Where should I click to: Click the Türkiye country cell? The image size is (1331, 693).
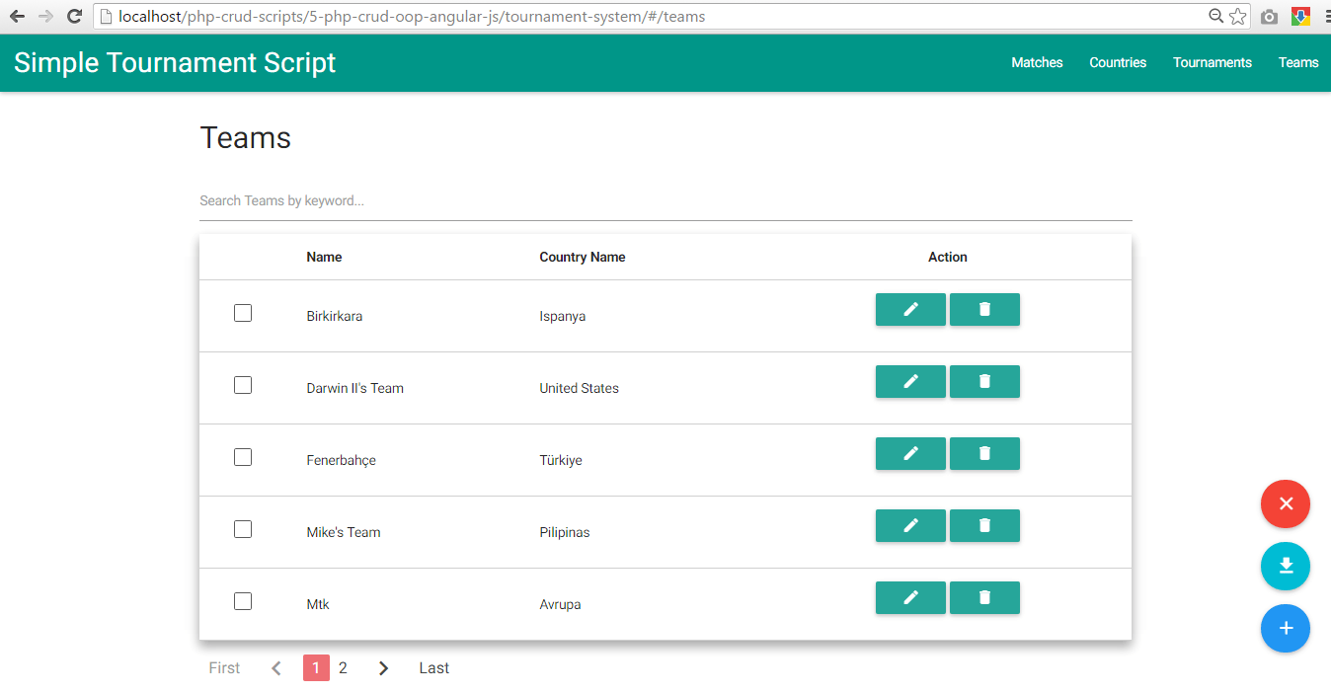tap(561, 460)
